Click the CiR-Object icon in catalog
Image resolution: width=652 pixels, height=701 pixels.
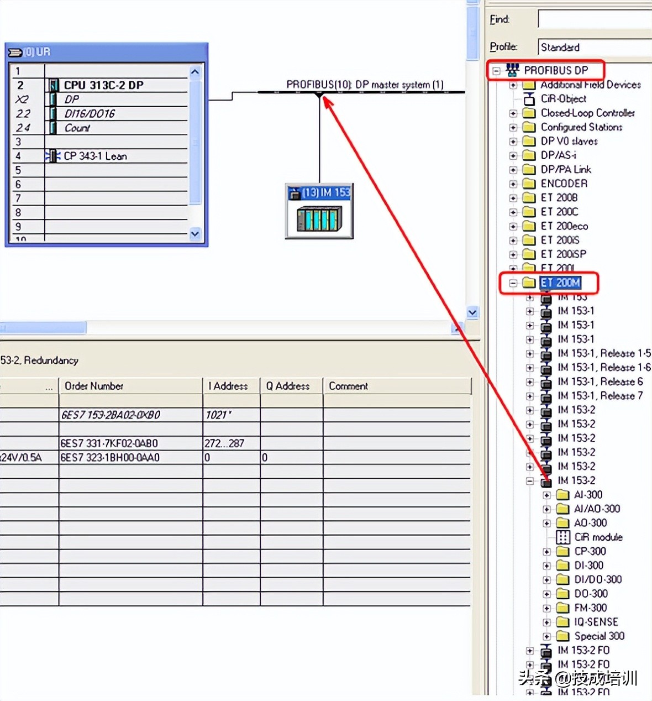click(x=529, y=99)
